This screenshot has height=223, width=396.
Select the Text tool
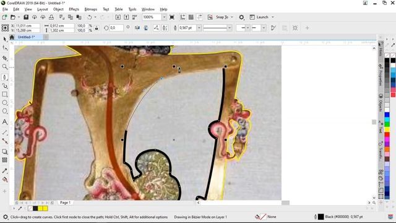pos(4,122)
